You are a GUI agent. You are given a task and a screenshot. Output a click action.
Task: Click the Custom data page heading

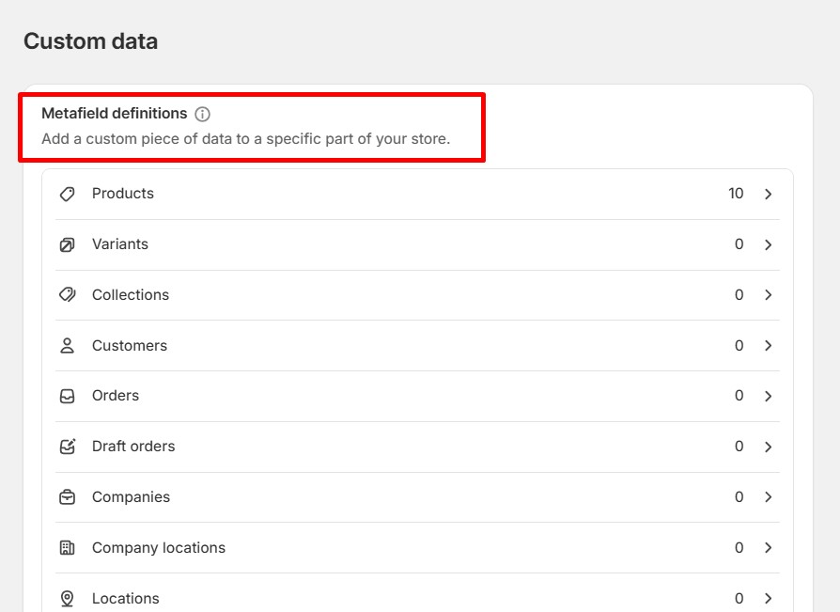pos(90,41)
